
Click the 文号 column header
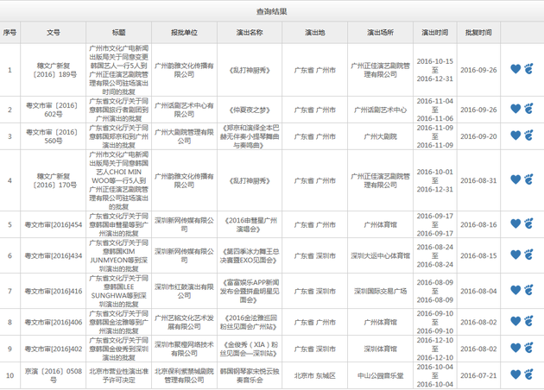(54, 33)
